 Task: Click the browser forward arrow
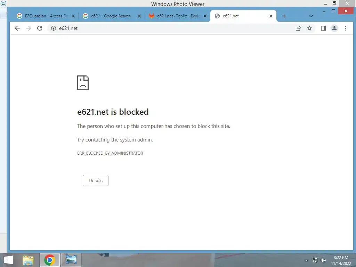(x=29, y=28)
